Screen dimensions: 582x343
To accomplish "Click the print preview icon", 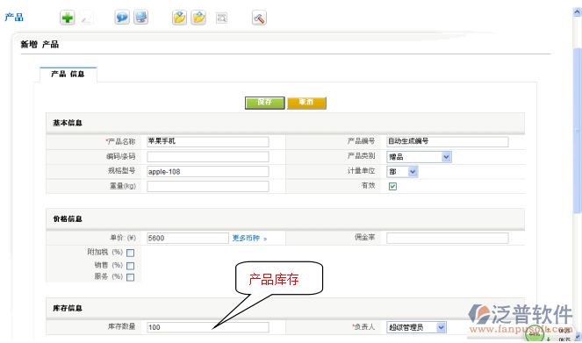I will pyautogui.click(x=221, y=18).
